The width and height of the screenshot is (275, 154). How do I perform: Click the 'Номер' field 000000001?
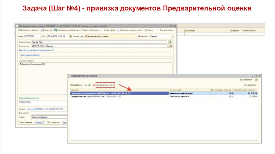(32, 36)
